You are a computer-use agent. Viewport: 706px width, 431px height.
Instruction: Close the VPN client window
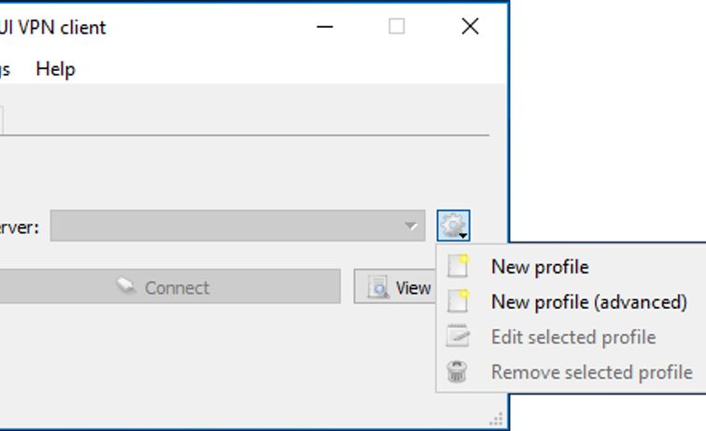click(471, 27)
